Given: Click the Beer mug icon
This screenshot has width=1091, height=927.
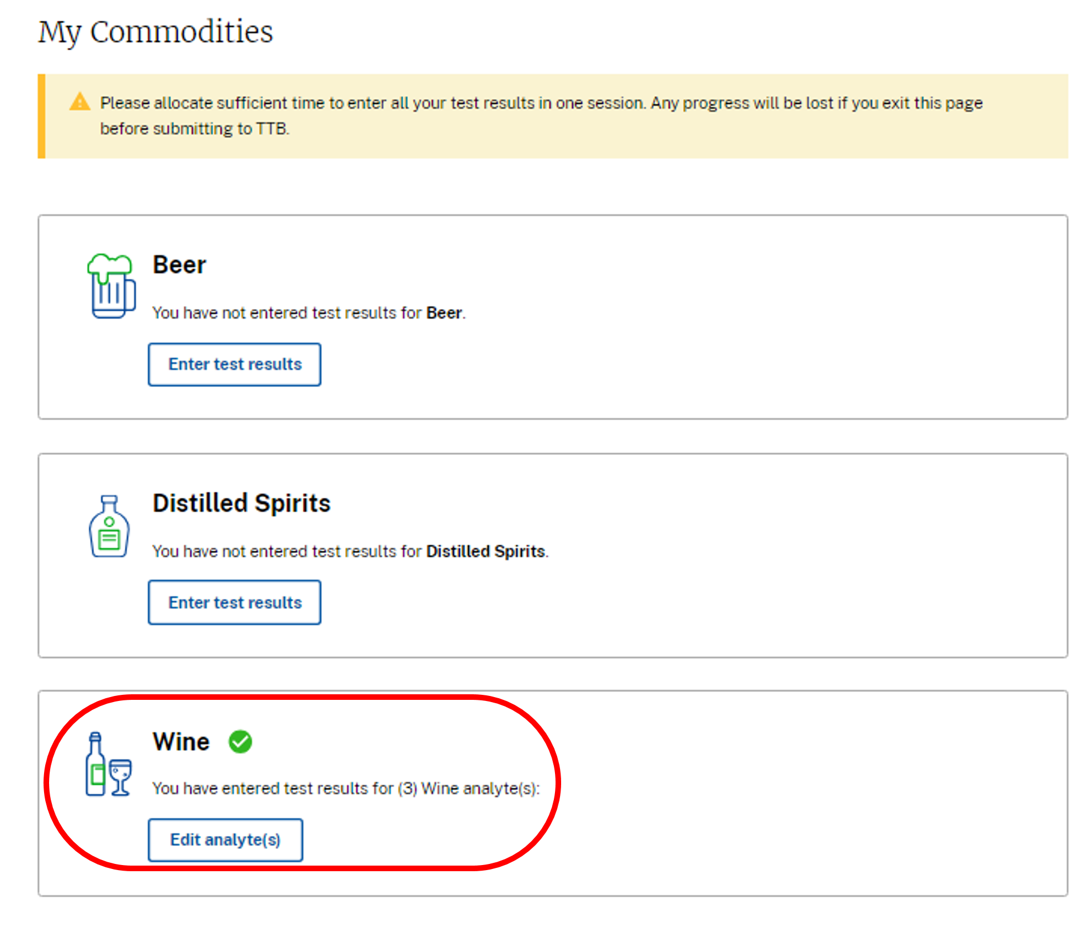Looking at the screenshot, I should pos(112,286).
